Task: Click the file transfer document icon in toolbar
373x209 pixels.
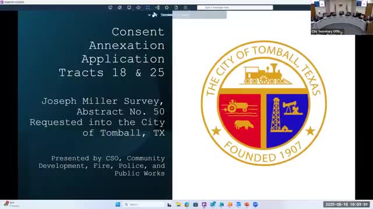Action: click(176, 8)
